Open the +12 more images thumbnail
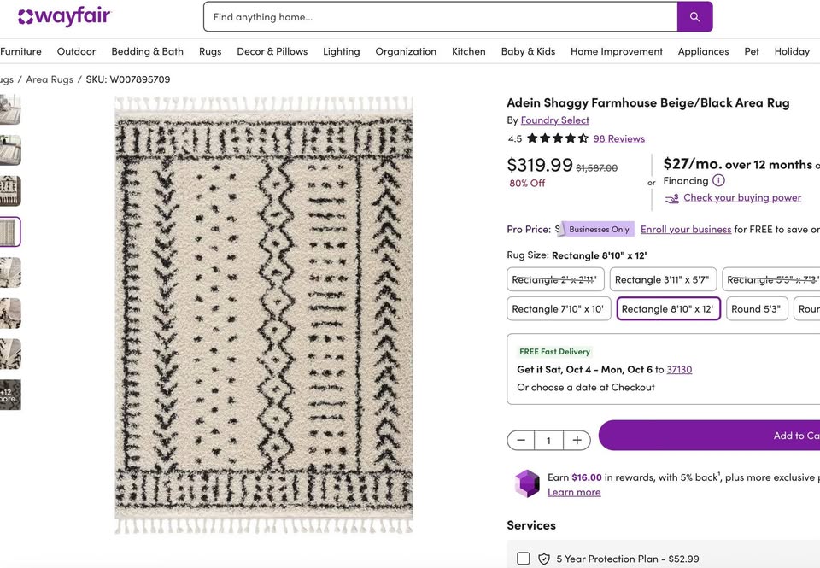The width and height of the screenshot is (820, 568). 9,395
